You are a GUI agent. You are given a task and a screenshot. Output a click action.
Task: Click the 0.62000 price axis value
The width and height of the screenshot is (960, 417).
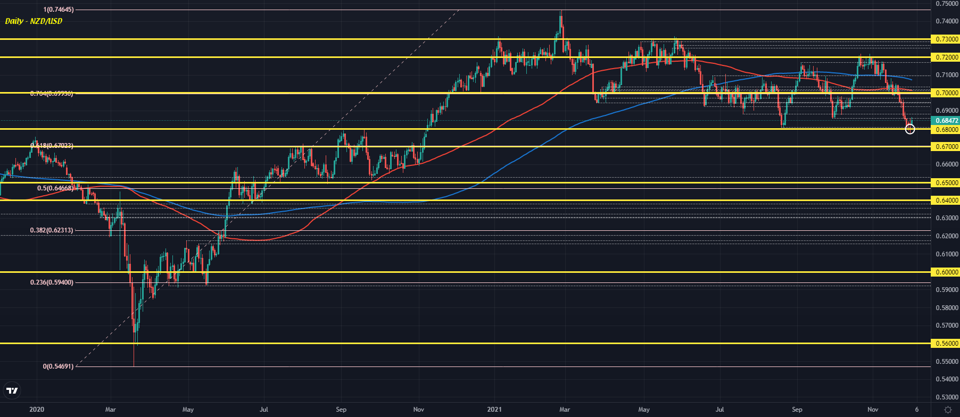[947, 236]
